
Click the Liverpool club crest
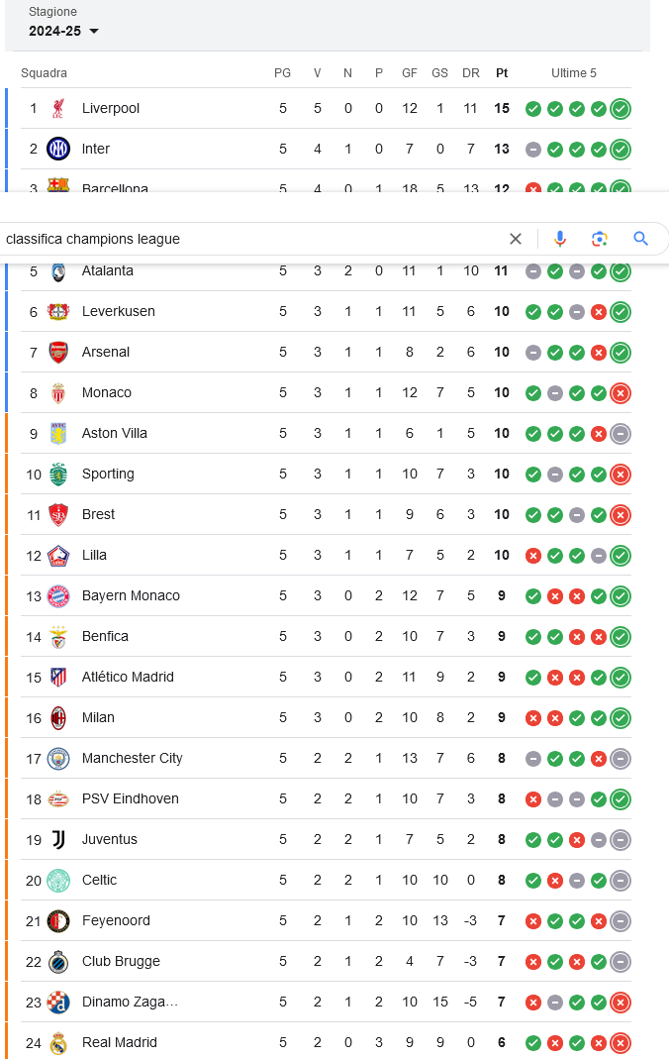point(58,108)
